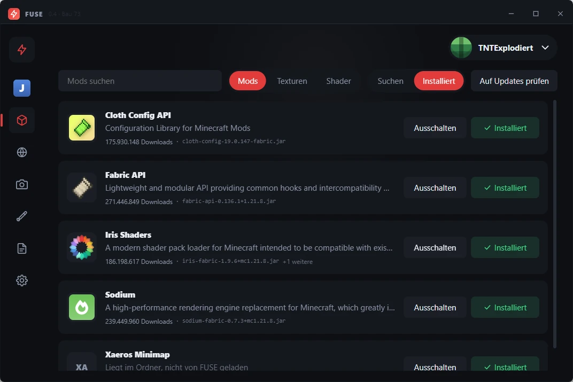Disable Fabric API via Ausschalten
Viewport: 573px width, 382px height.
[435, 188]
